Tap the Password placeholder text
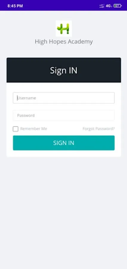This screenshot has height=269, width=127. click(26, 115)
